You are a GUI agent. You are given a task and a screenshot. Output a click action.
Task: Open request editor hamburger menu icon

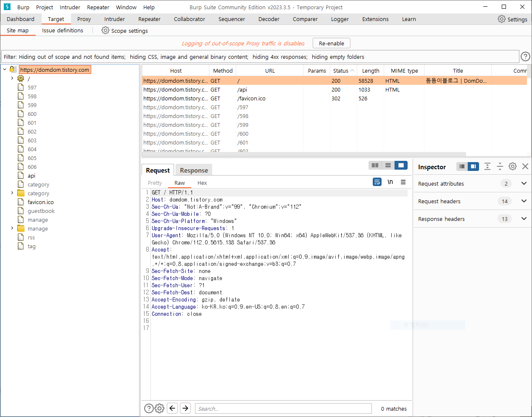(x=403, y=182)
